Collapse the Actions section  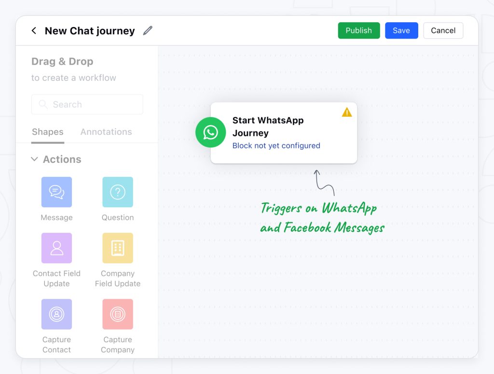[34, 159]
